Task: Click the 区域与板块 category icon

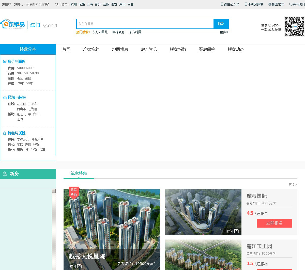Action: coord(5,98)
